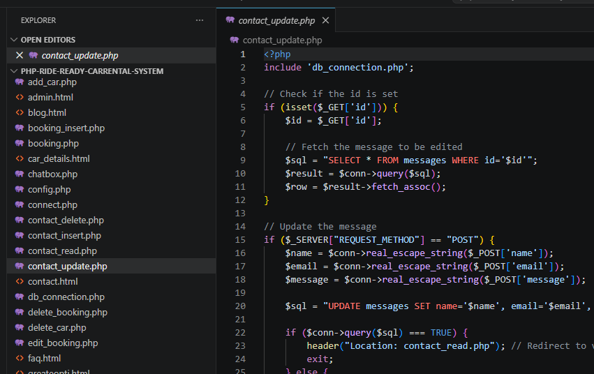This screenshot has width=594, height=374.
Task: Place cursor on the include 'db_connection.php' line
Action: (339, 68)
